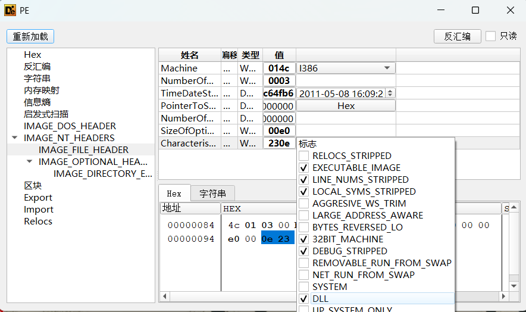Viewport: 526px width, 312px height.
Task: Collapse the IMAGE_OPTIONAL_HEA... node arrow
Action: tap(29, 161)
